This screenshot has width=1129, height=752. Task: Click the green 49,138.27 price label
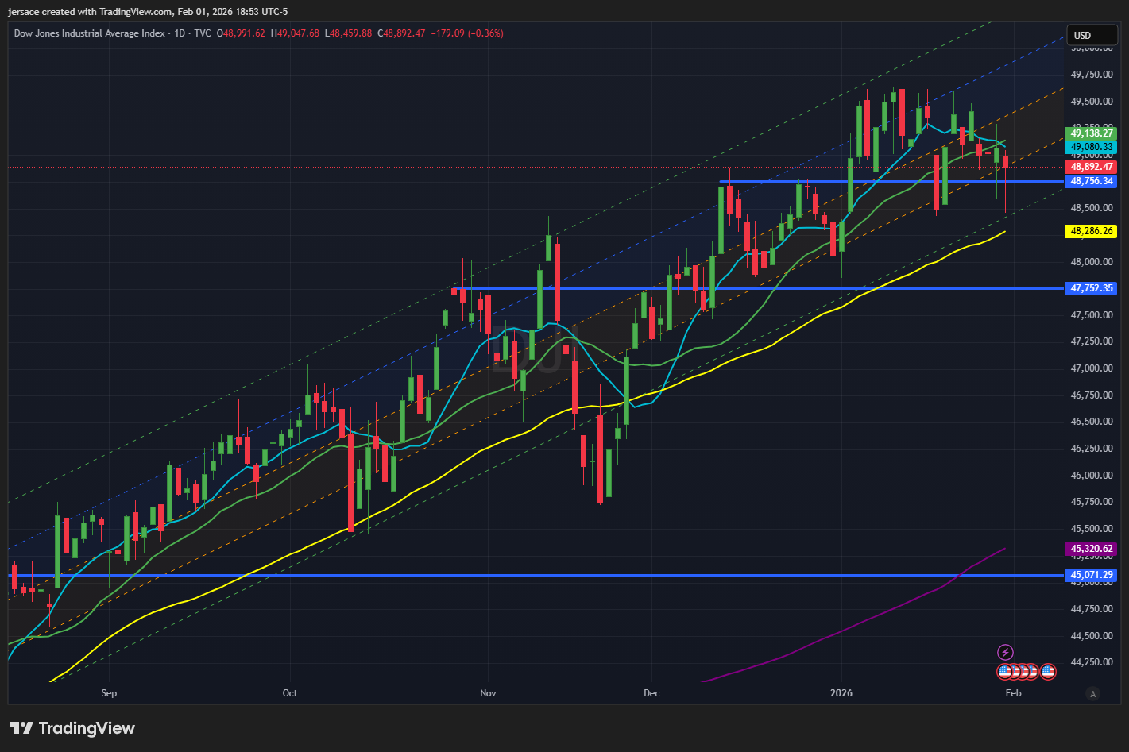(x=1091, y=133)
